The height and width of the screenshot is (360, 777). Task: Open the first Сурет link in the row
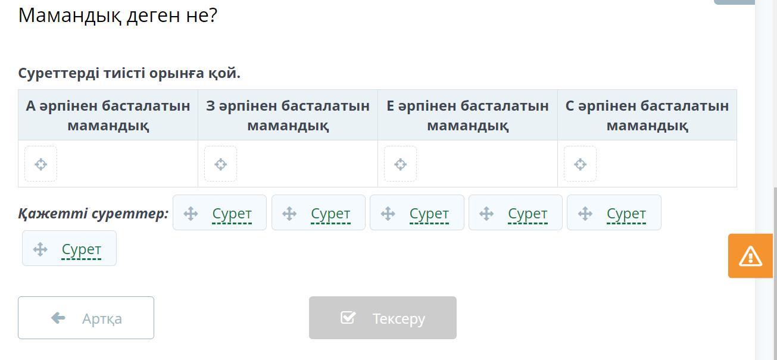coord(232,214)
